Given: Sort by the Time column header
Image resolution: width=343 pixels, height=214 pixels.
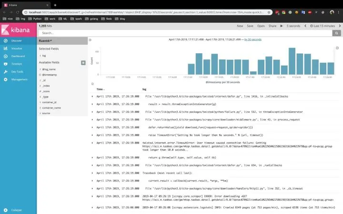Looking at the screenshot, I should [101, 89].
